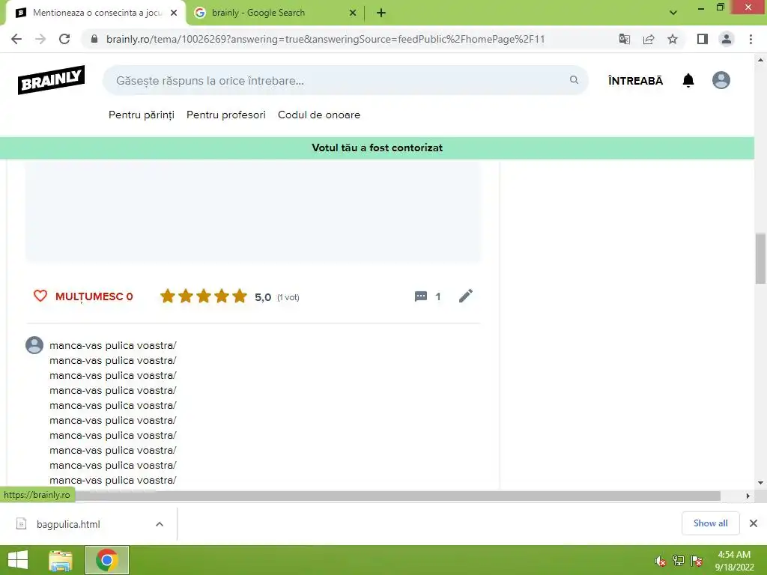Reload the Brainly page
Image resolution: width=767 pixels, height=575 pixels.
point(64,39)
